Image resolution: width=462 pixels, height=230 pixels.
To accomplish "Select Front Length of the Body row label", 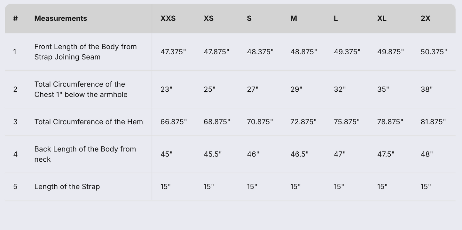I will tap(85, 52).
